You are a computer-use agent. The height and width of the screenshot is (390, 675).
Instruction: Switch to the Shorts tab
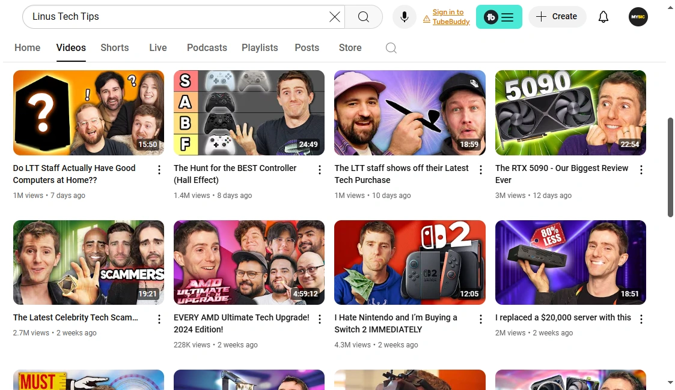115,47
